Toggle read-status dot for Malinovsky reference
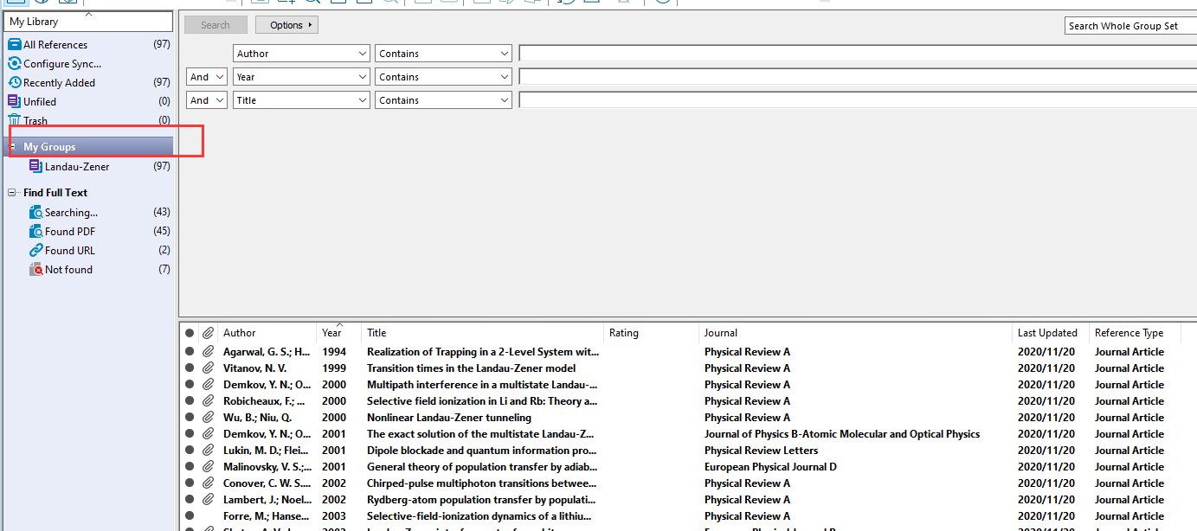This screenshot has height=531, width=1197. (x=190, y=467)
